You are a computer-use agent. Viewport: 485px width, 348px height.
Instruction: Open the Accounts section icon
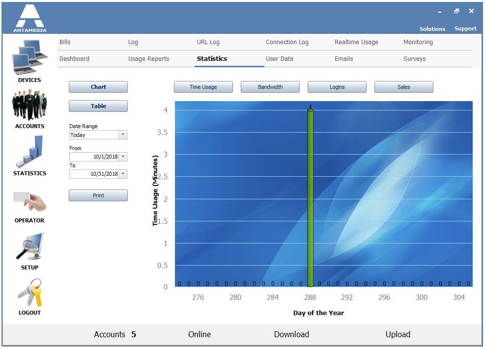click(29, 105)
